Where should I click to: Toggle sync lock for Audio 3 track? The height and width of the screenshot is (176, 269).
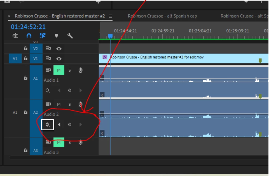[48, 142]
